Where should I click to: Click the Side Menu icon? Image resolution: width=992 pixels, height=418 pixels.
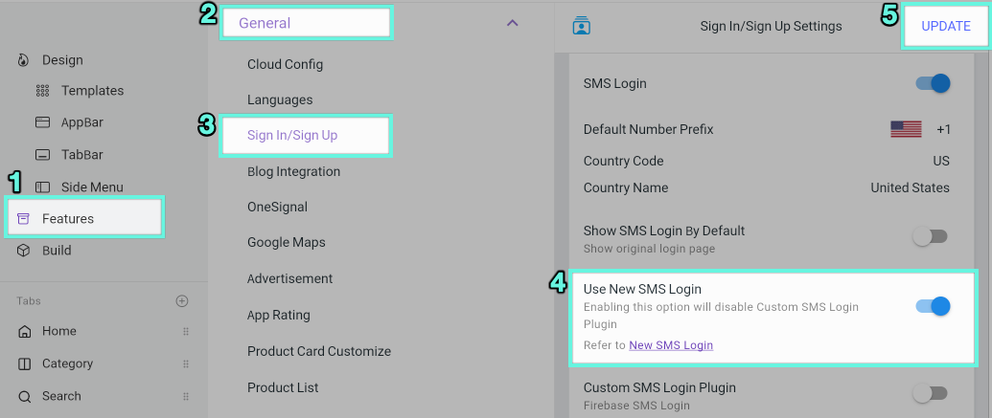click(x=42, y=187)
